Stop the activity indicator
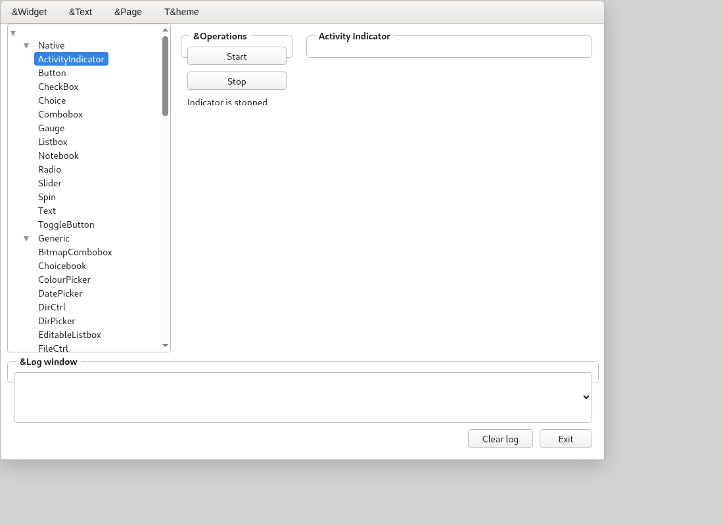 tap(237, 81)
